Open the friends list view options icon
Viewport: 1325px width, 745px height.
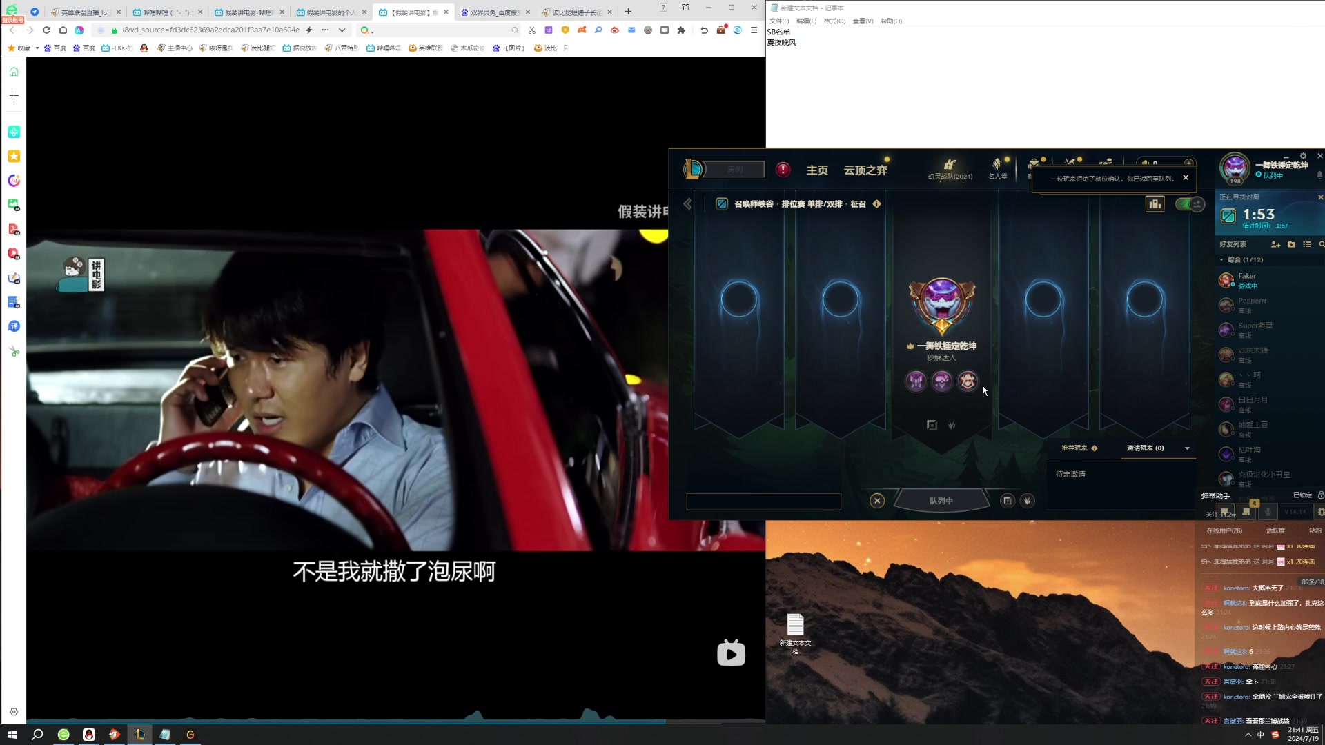pos(1306,244)
